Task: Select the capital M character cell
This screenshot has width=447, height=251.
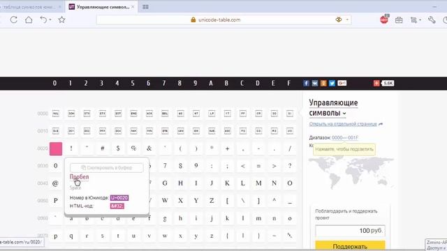Action: [258, 183]
